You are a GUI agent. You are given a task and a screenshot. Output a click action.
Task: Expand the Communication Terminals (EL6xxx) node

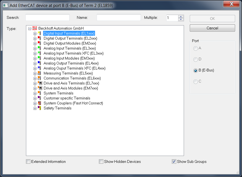click(35, 78)
